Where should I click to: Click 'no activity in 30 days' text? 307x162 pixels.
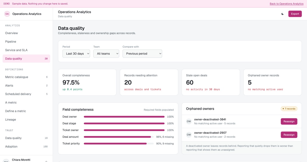(203, 89)
